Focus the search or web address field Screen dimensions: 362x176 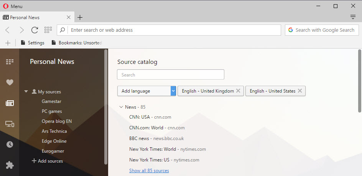pyautogui.click(x=169, y=30)
